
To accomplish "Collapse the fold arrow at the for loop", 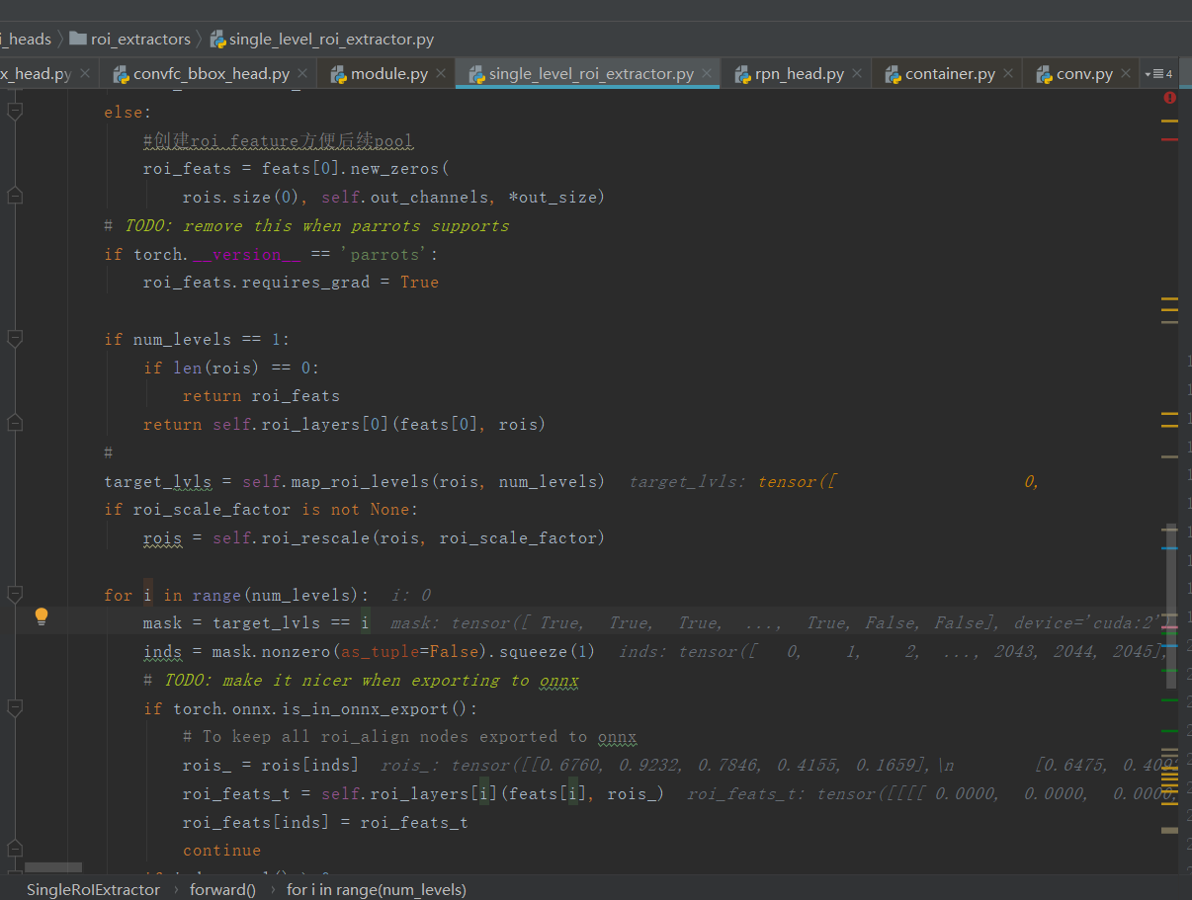I will [15, 595].
